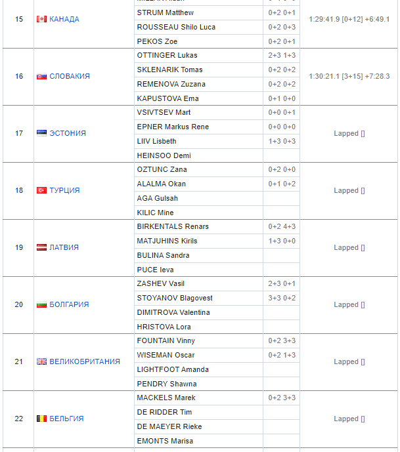Image resolution: width=400 pixels, height=452 pixels.
Task: Open the БОЛГАРИЯ team link
Action: pyautogui.click(x=70, y=305)
